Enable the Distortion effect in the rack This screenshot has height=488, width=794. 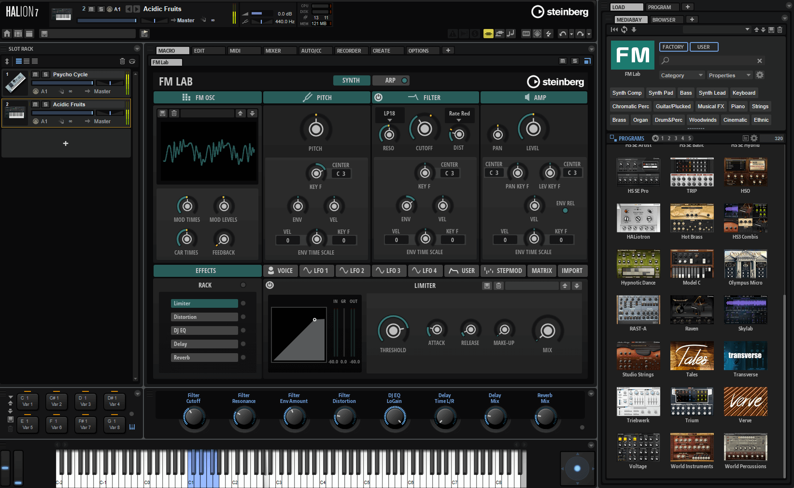click(243, 317)
